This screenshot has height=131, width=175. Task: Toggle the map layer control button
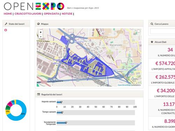(x=139, y=31)
